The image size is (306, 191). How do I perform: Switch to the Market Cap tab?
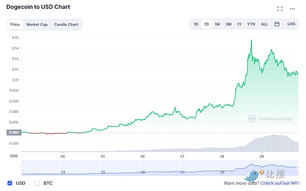click(37, 25)
